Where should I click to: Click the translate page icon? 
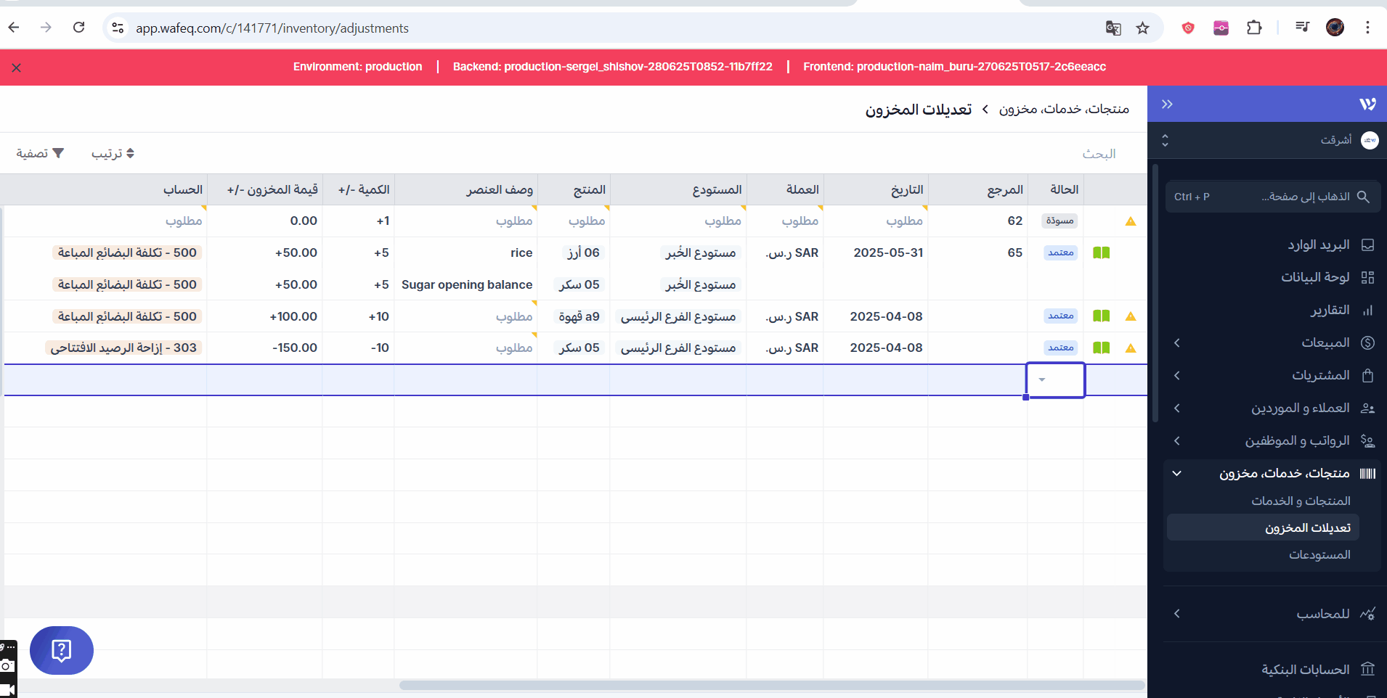[1113, 28]
